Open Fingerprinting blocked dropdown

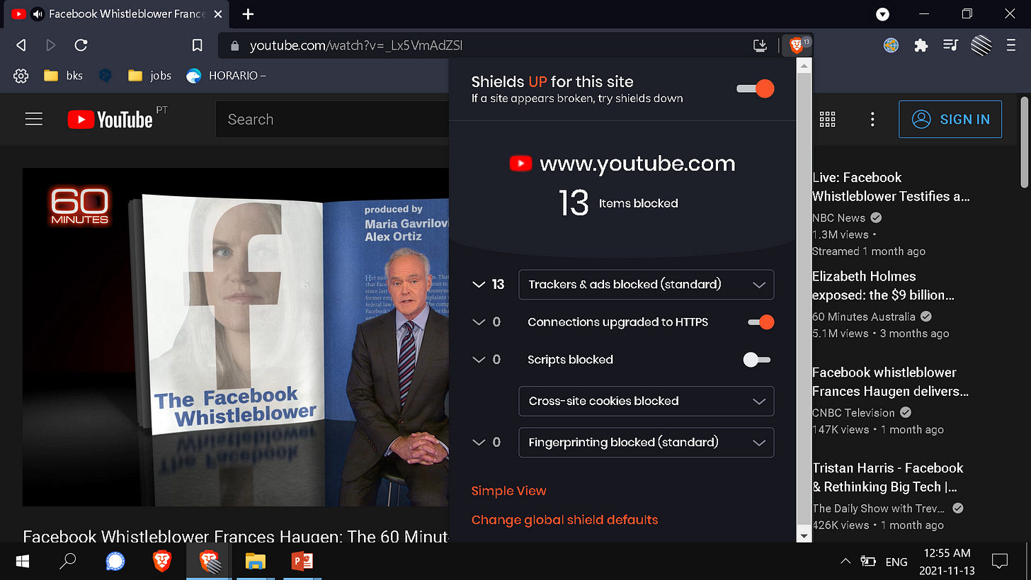(646, 443)
